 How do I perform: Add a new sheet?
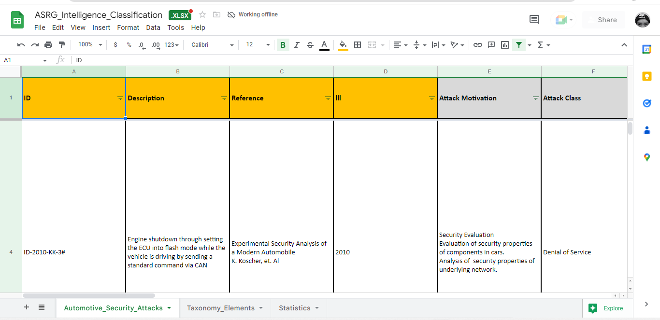(27, 307)
